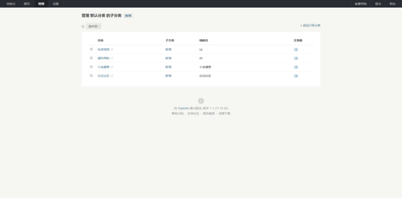402x198 pixels.
Task: Expand the 选中项 dropdown
Action: pos(94,26)
